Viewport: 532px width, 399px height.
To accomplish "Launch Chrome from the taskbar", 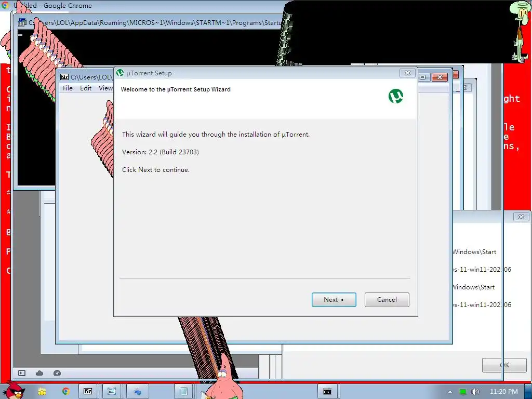I will (66, 392).
